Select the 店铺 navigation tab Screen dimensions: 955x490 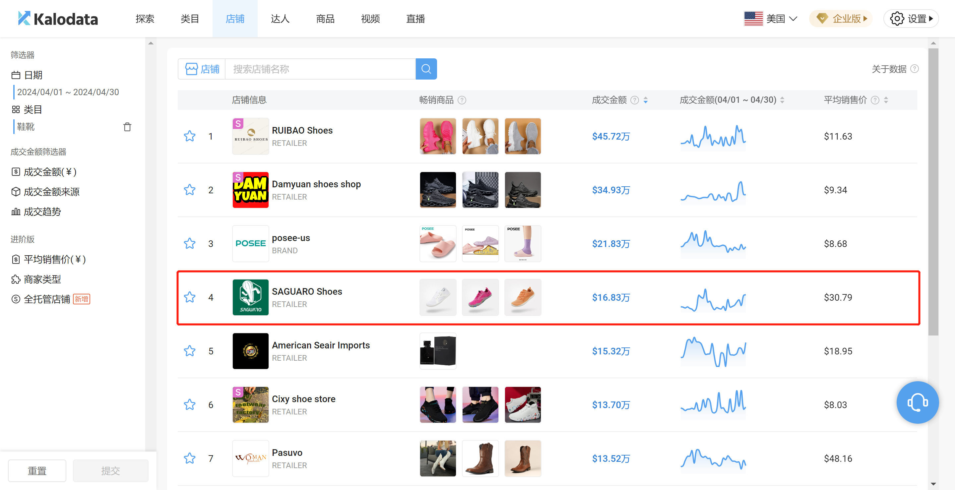click(x=235, y=19)
